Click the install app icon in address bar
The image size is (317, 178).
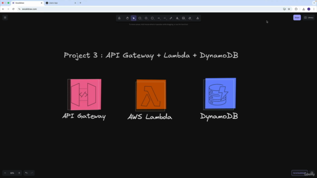point(284,9)
